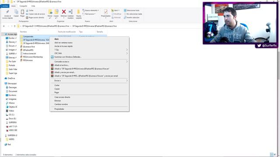Image resolution: width=280 pixels, height=157 pixels.
Task: Switch to the Inicio ribbon tab
Action: coord(14,6)
